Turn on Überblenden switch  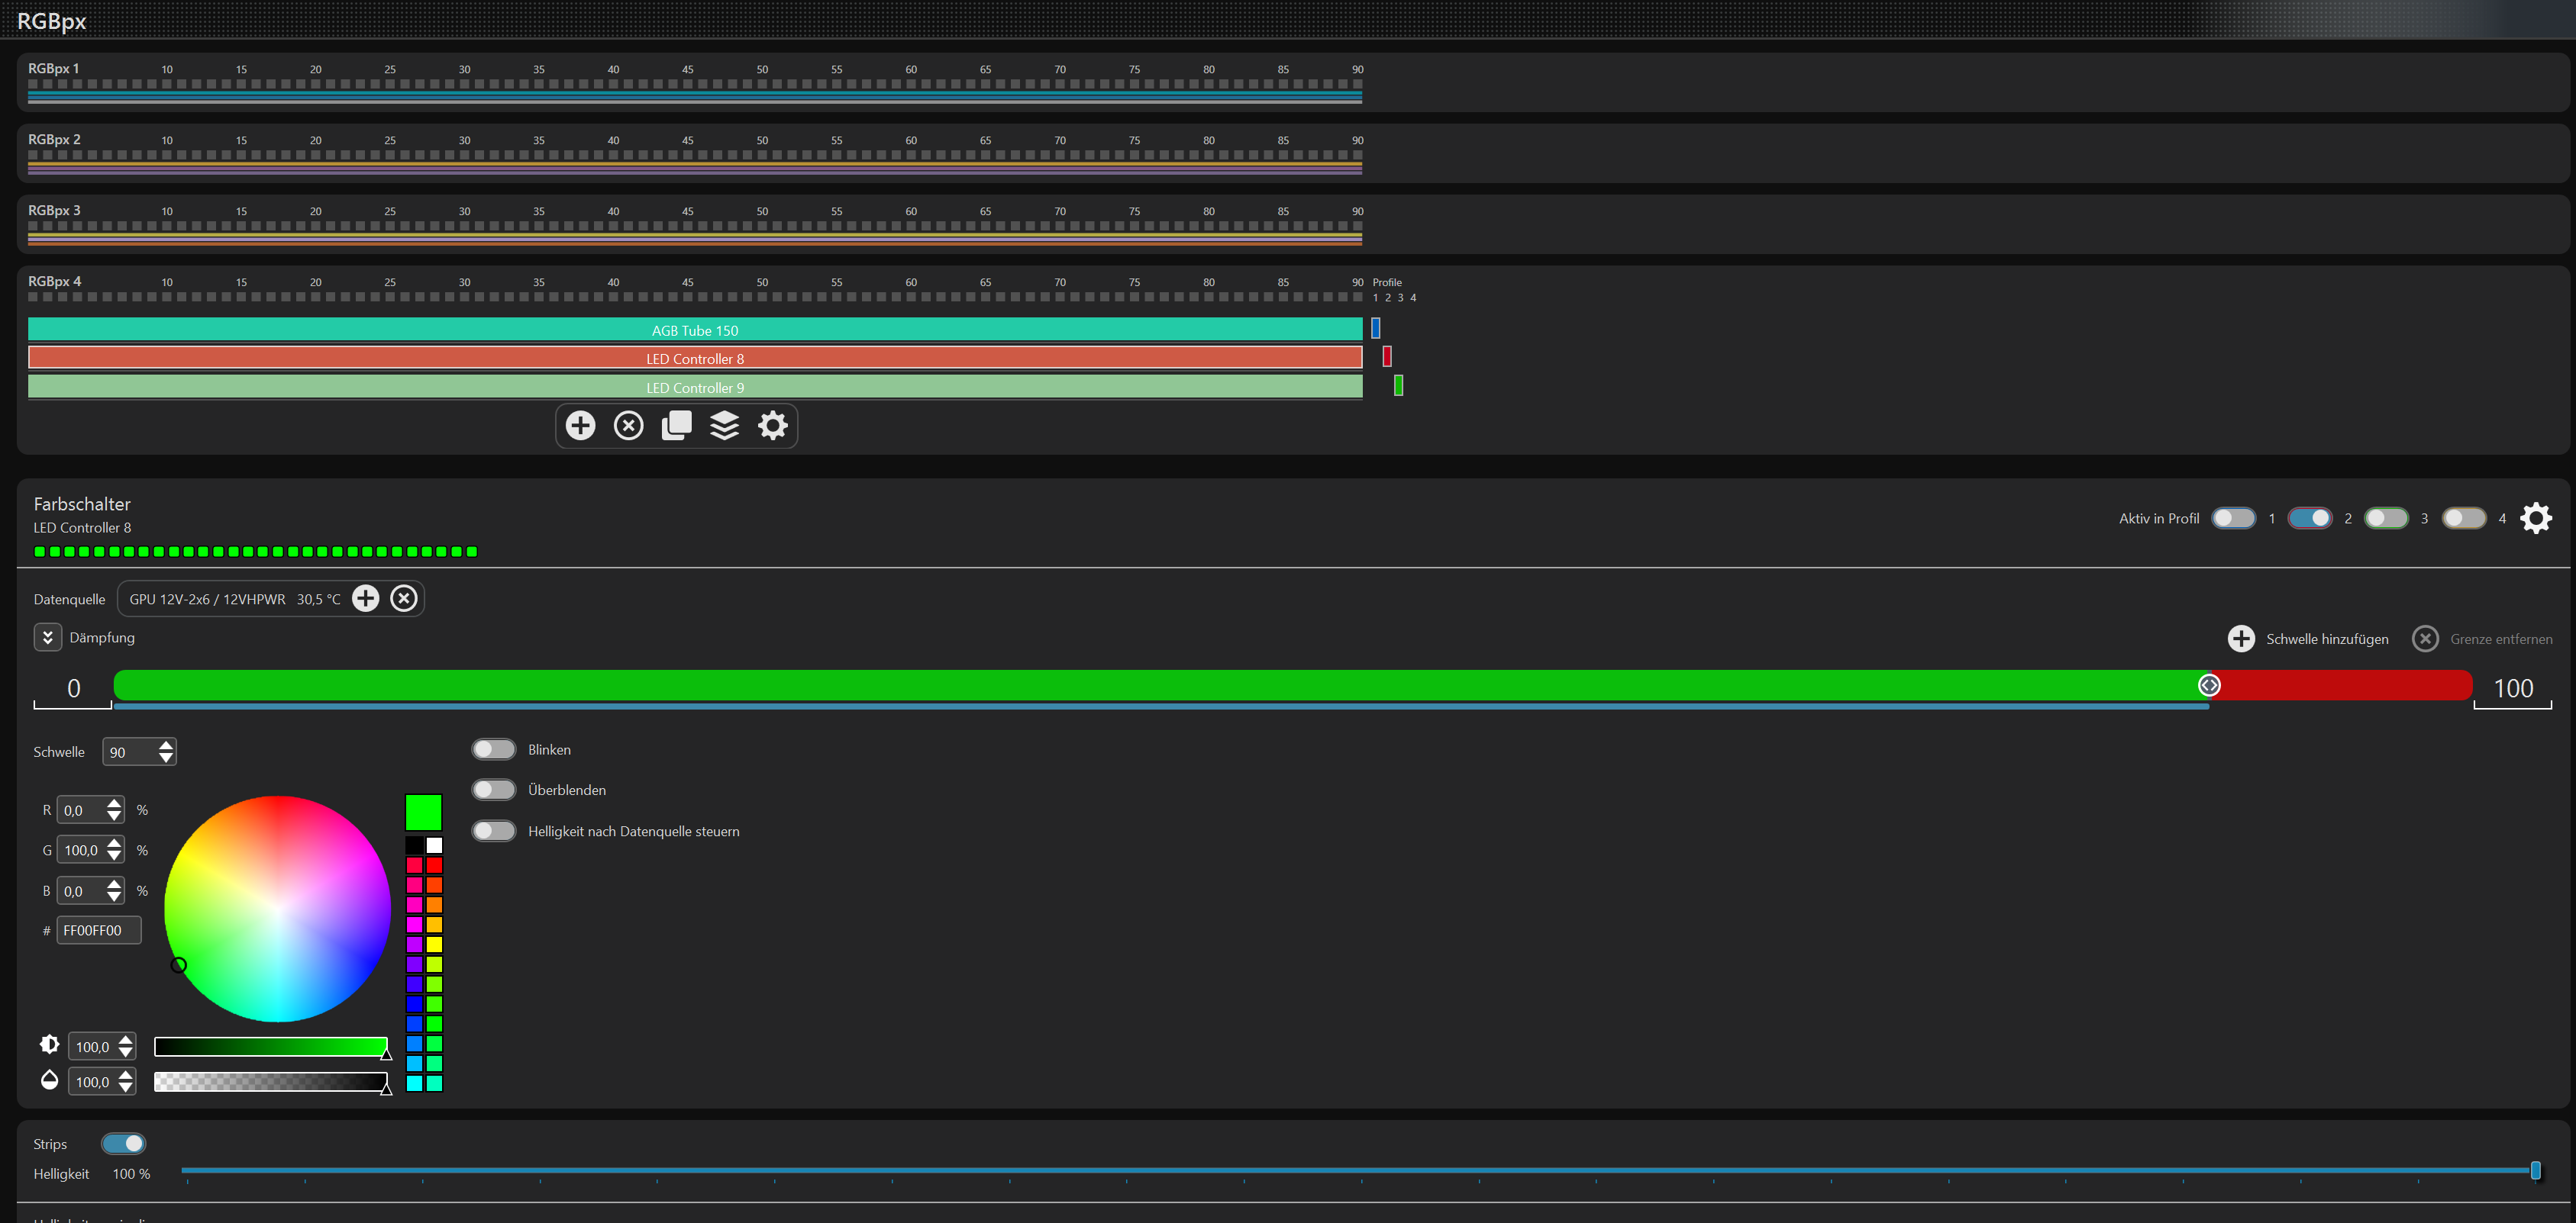click(x=494, y=790)
